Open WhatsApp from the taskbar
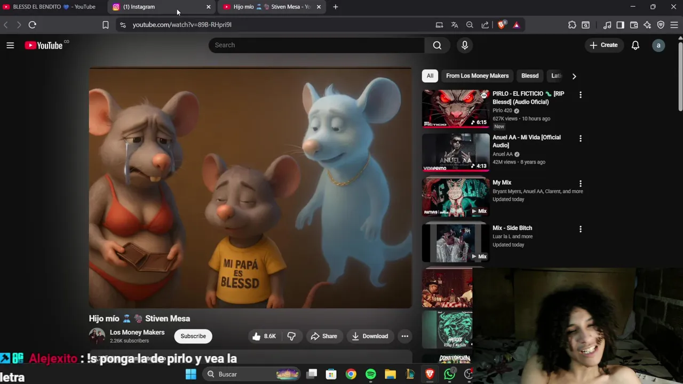683x384 pixels. [449, 374]
